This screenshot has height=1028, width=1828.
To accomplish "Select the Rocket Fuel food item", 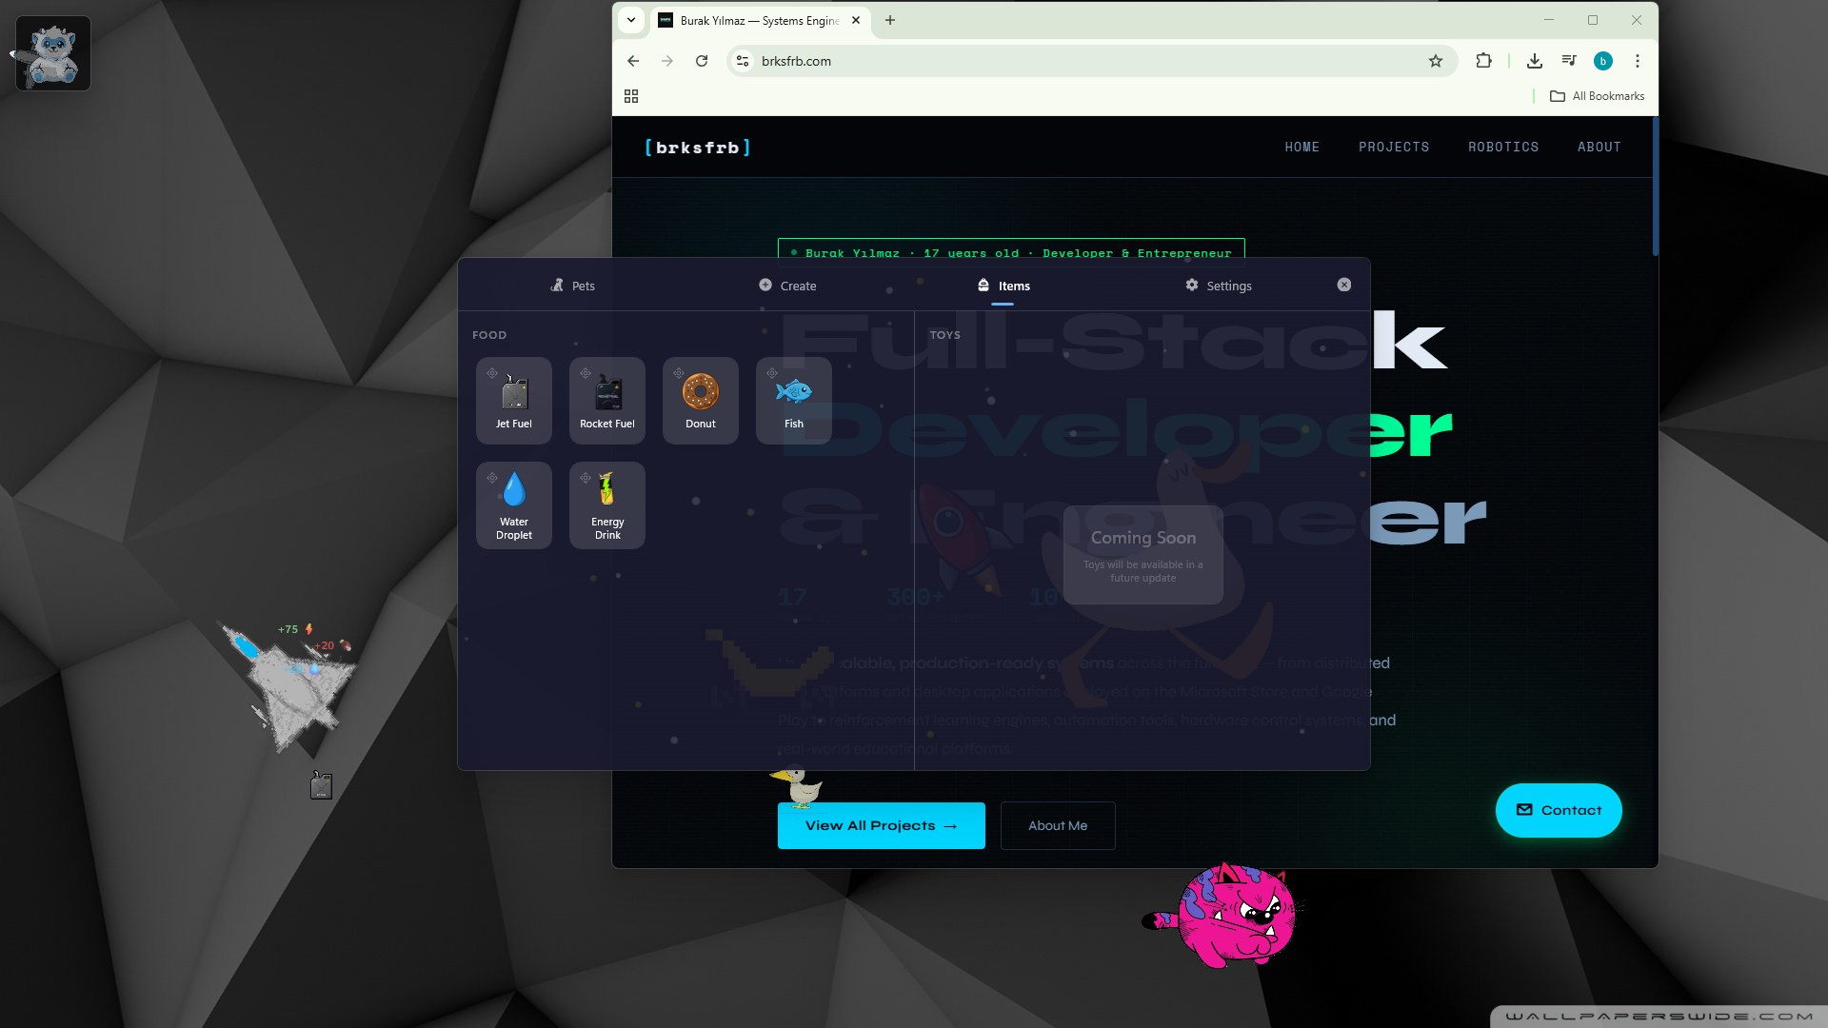I will point(607,401).
